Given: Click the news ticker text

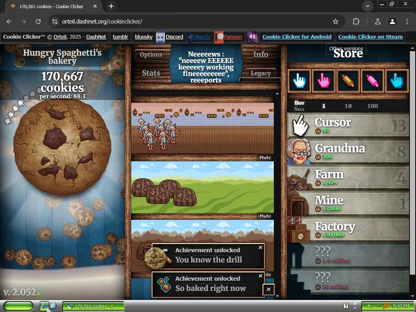Looking at the screenshot, I should (x=206, y=67).
